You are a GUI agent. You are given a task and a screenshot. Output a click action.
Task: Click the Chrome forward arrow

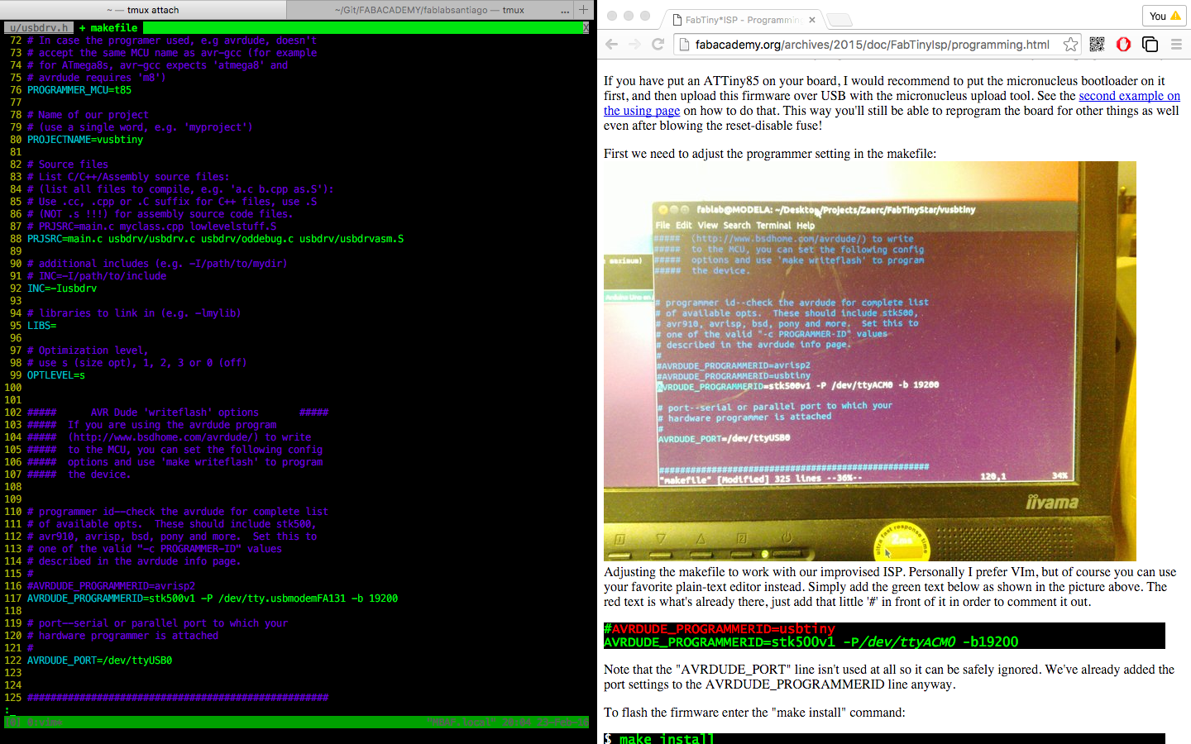pyautogui.click(x=634, y=45)
